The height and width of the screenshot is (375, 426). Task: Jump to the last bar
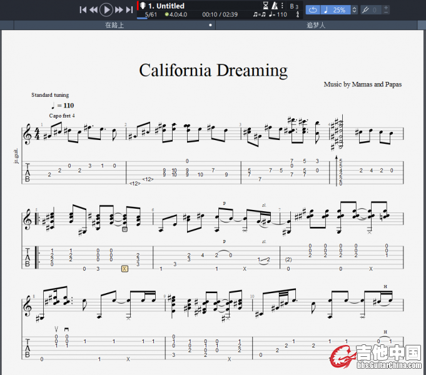[129, 10]
